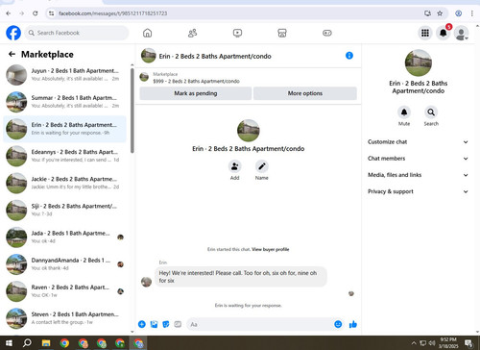Open the blue conversation information icon
480x350 pixels.
tap(349, 56)
